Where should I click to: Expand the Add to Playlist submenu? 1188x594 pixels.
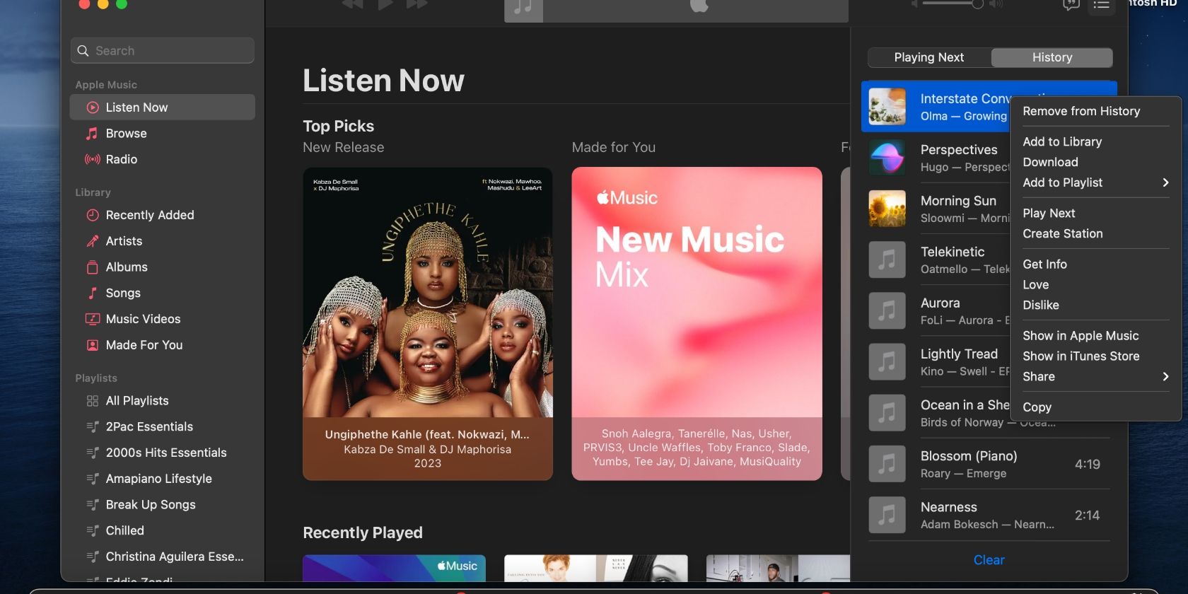pyautogui.click(x=1096, y=182)
